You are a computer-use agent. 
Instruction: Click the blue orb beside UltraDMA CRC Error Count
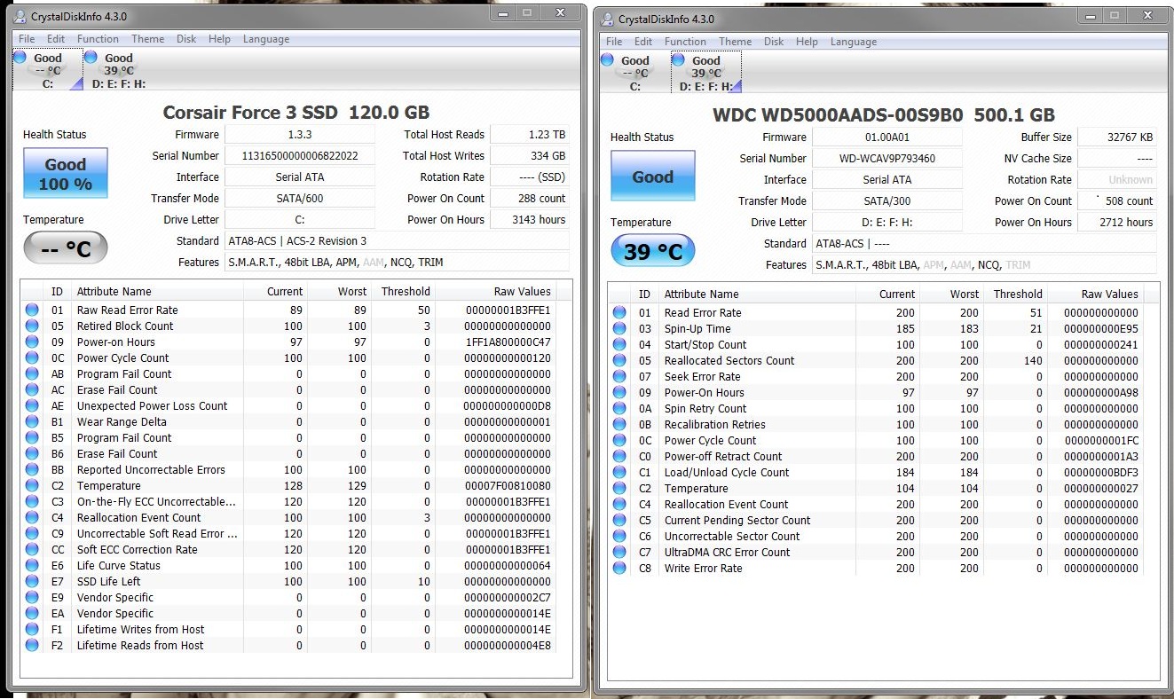pyautogui.click(x=619, y=553)
